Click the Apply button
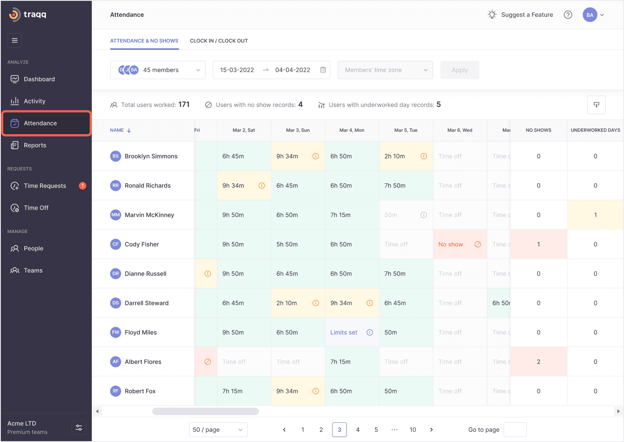 pyautogui.click(x=460, y=70)
